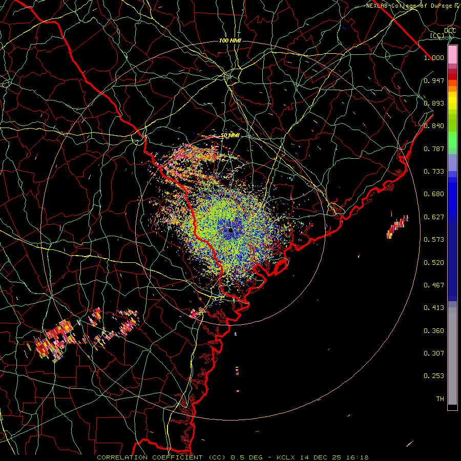
Task: Select the 0.253 scale value
Action: (x=434, y=376)
